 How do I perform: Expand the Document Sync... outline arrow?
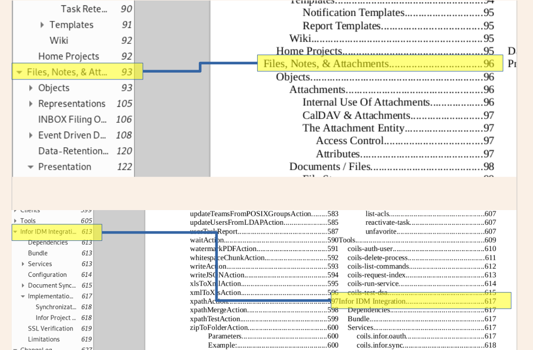pyautogui.click(x=23, y=285)
